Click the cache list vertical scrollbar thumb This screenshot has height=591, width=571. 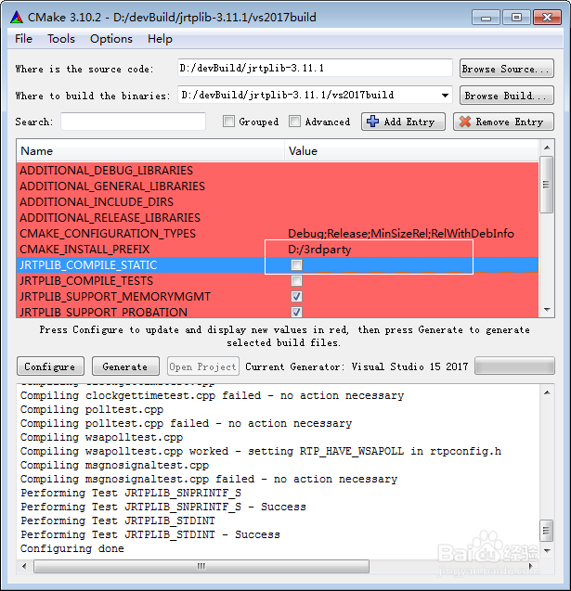(547, 185)
